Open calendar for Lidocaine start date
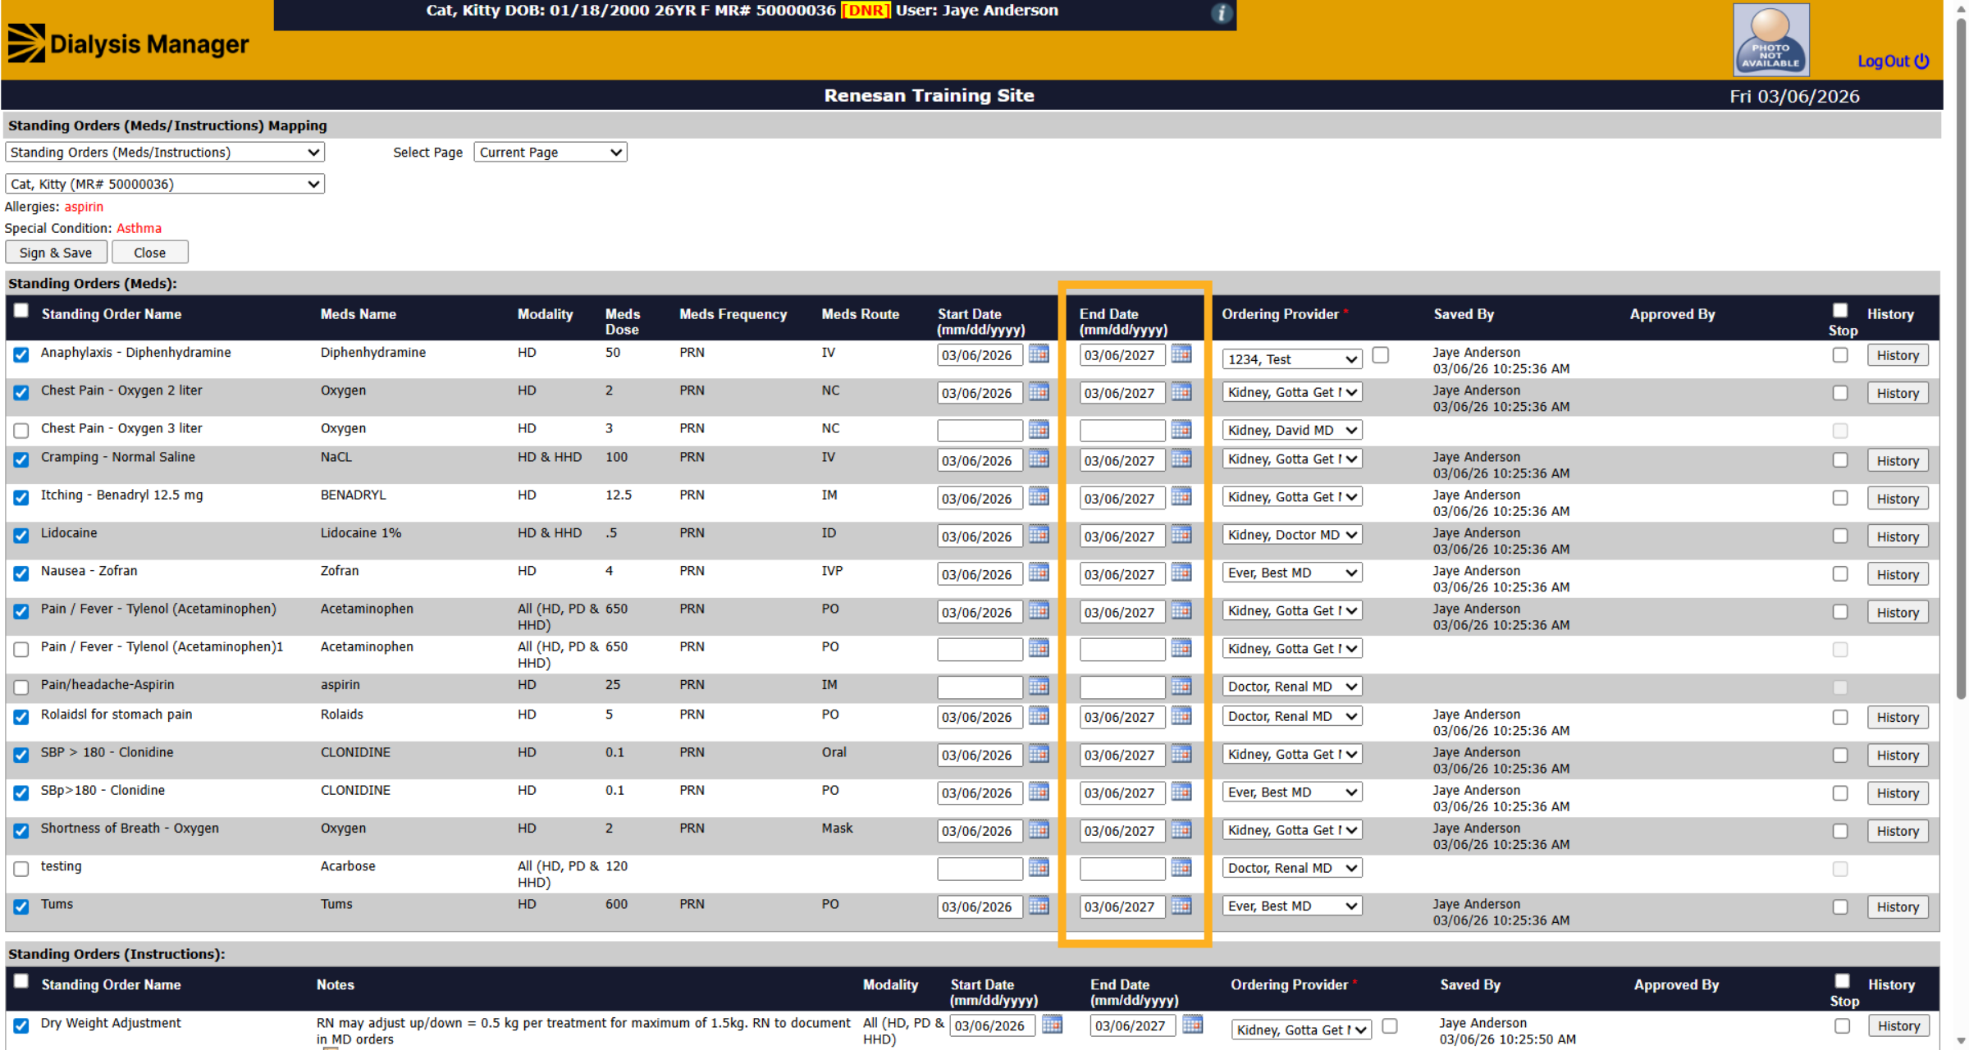1969x1050 pixels. pos(1039,535)
